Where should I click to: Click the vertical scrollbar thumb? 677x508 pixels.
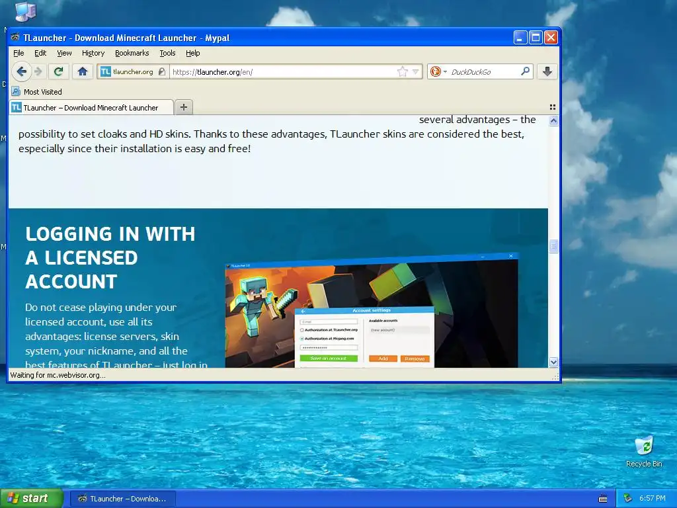pos(553,246)
